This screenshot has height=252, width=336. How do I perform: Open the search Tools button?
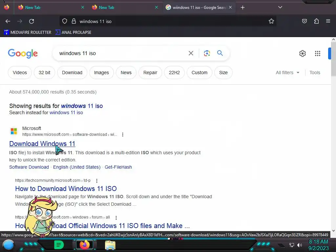coord(315,73)
